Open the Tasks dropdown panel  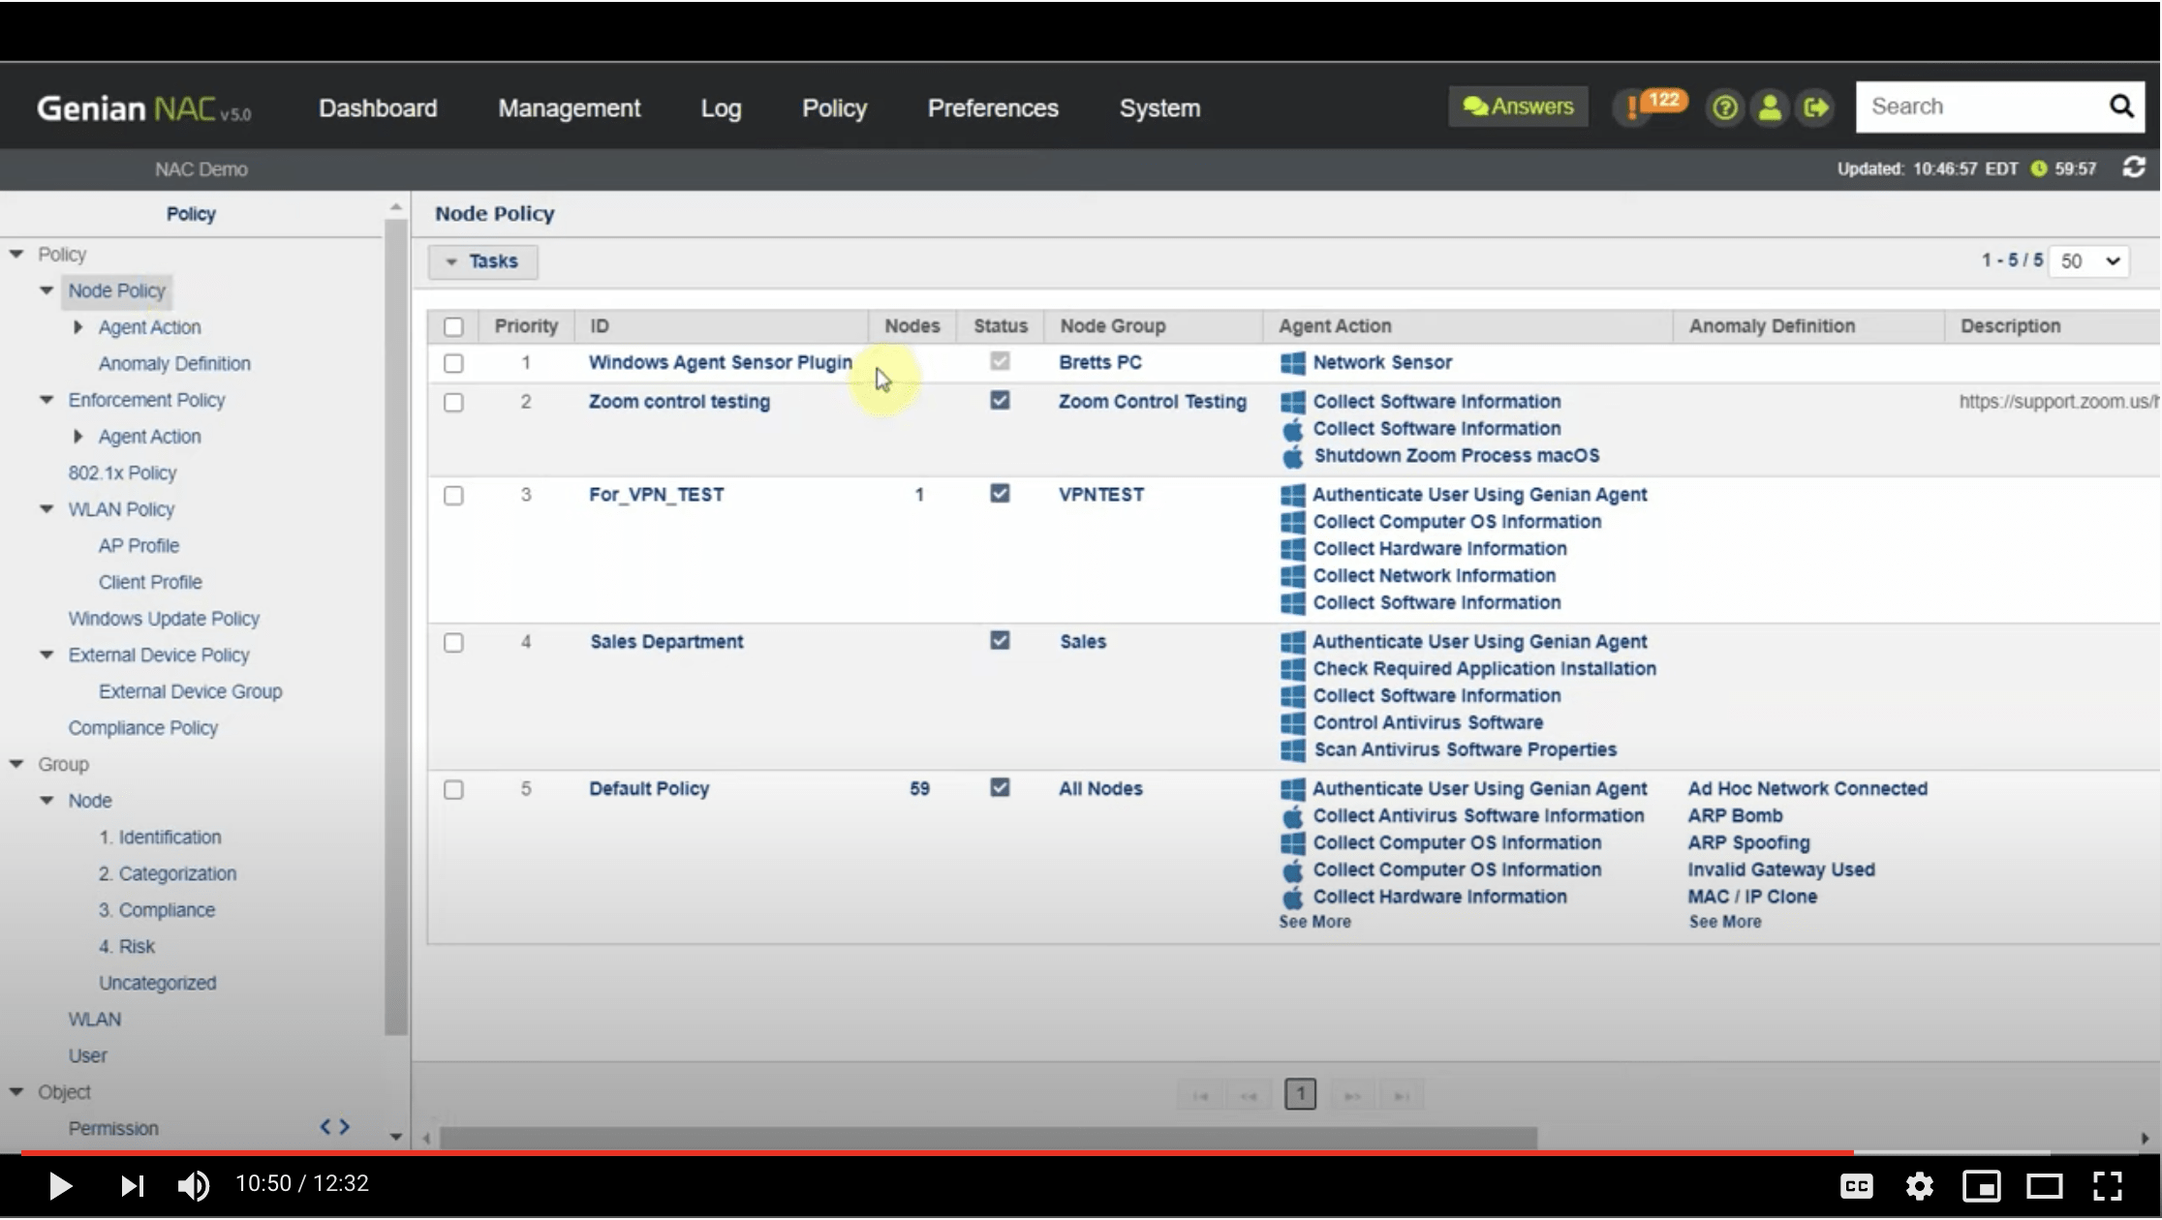click(x=482, y=259)
